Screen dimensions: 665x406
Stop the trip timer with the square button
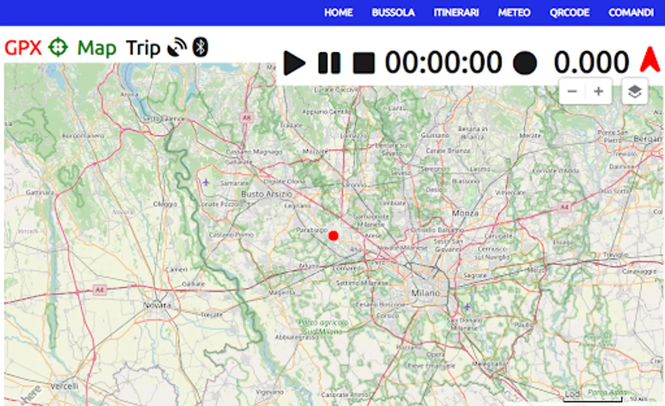tap(364, 63)
